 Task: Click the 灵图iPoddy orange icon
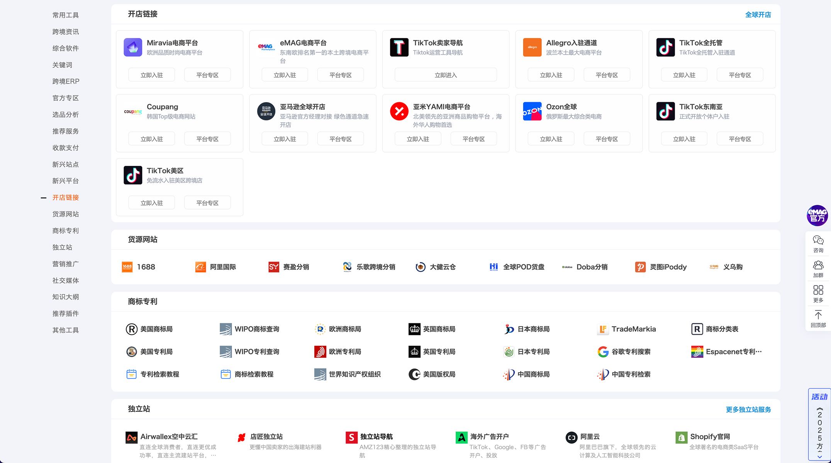pos(640,267)
